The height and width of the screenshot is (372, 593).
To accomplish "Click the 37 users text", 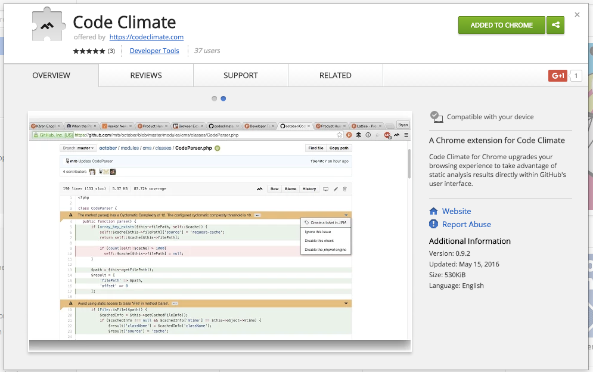I will click(207, 51).
